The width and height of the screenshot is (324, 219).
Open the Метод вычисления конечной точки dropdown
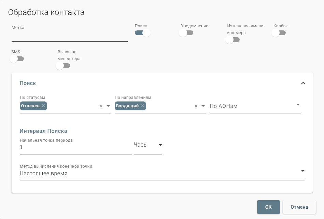(x=302, y=171)
